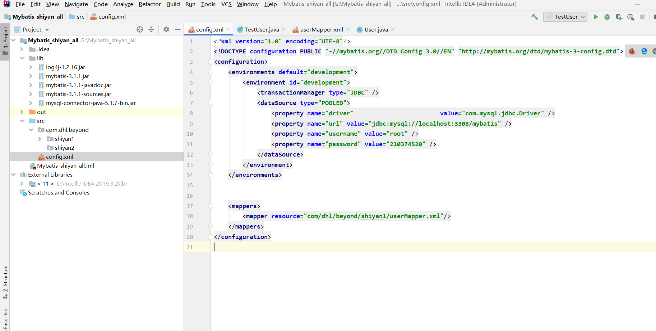Viewport: 656px width, 331px height.
Task: Close the TestUser.java tab
Action: (x=283, y=29)
